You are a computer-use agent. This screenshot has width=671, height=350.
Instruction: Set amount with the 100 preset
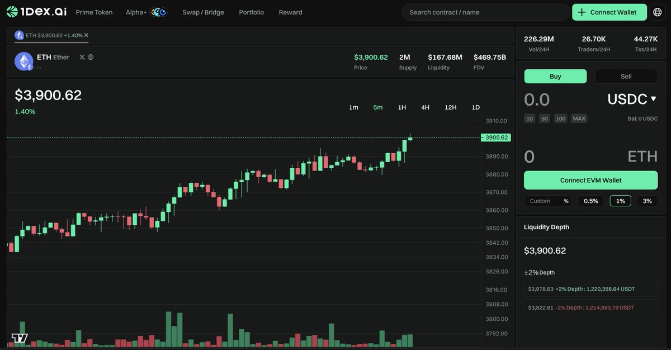coord(560,119)
